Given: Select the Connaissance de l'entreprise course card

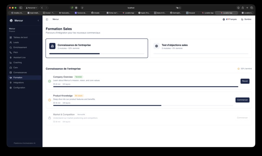Looking at the screenshot, I should (97, 48).
